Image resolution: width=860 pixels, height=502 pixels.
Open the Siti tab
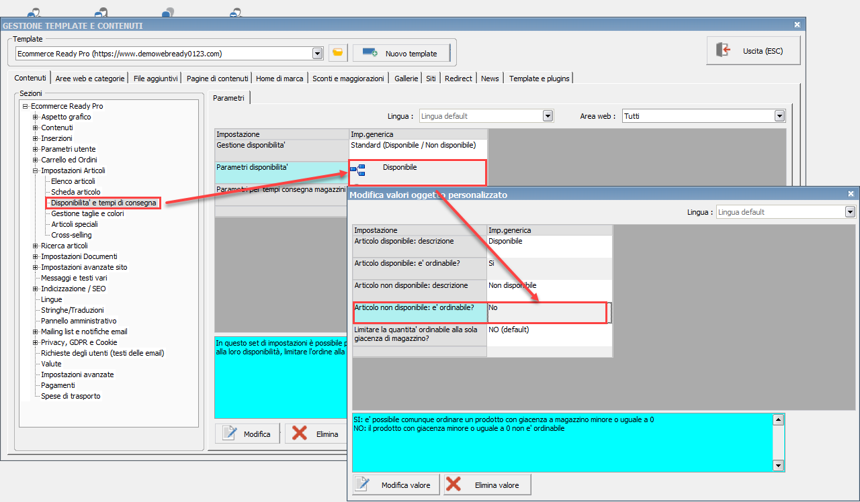point(431,79)
